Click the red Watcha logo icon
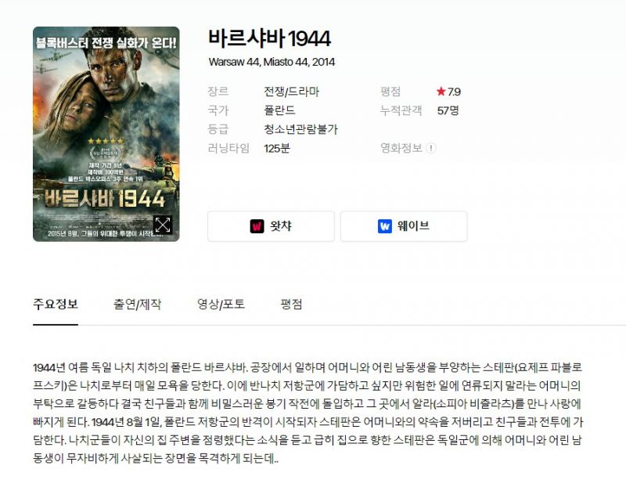 click(x=257, y=226)
